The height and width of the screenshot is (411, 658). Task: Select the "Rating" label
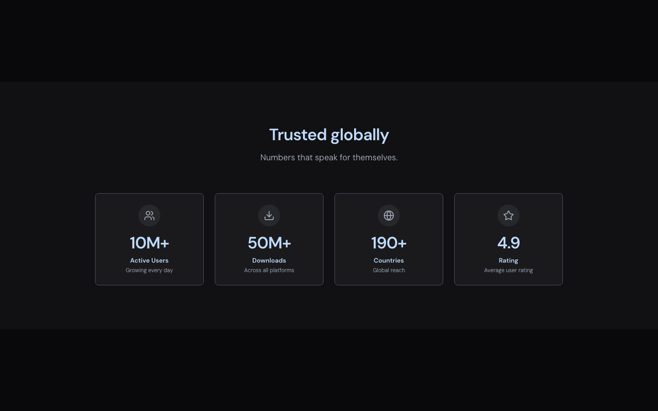coord(509,260)
